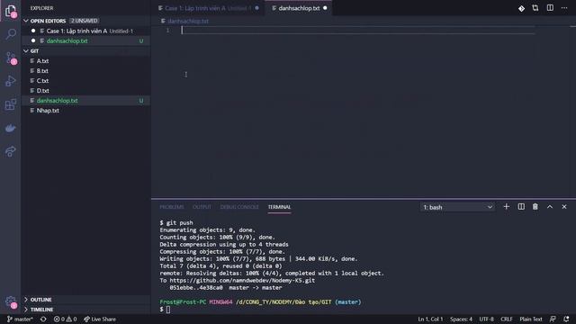Switch to the Case 1: Lập trình viên A tab
The width and height of the screenshot is (576, 324).
coord(208,8)
